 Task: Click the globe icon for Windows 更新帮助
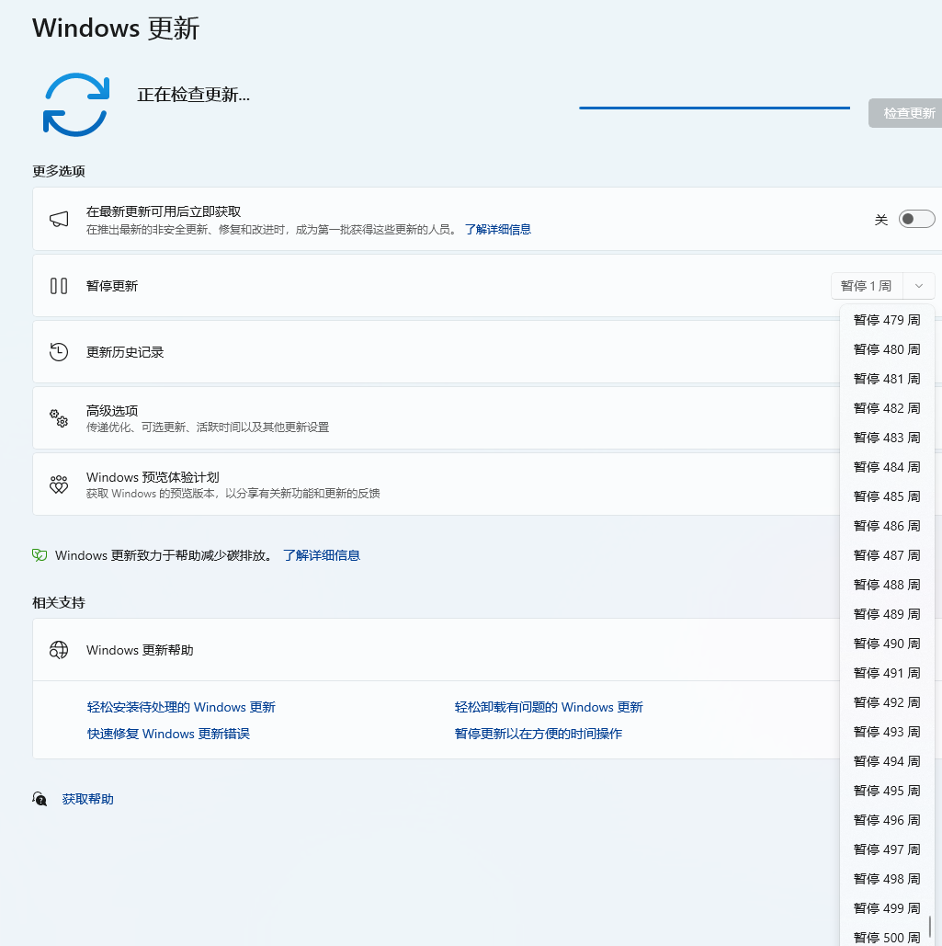coord(59,650)
